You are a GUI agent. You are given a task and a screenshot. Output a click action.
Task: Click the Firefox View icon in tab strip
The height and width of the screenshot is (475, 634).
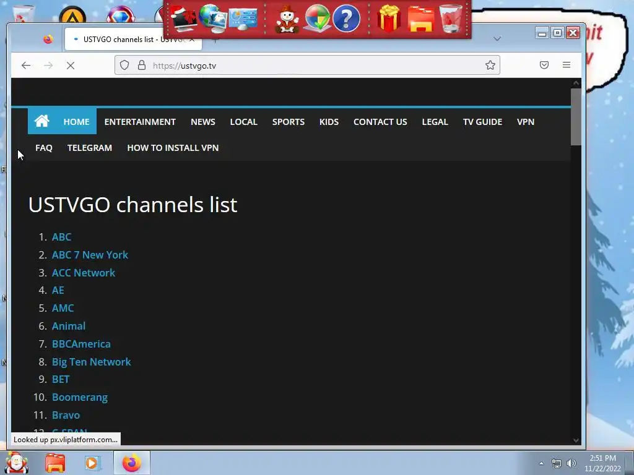(48, 39)
